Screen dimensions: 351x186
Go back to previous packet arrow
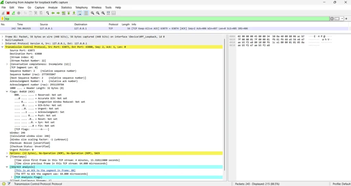click(53, 13)
